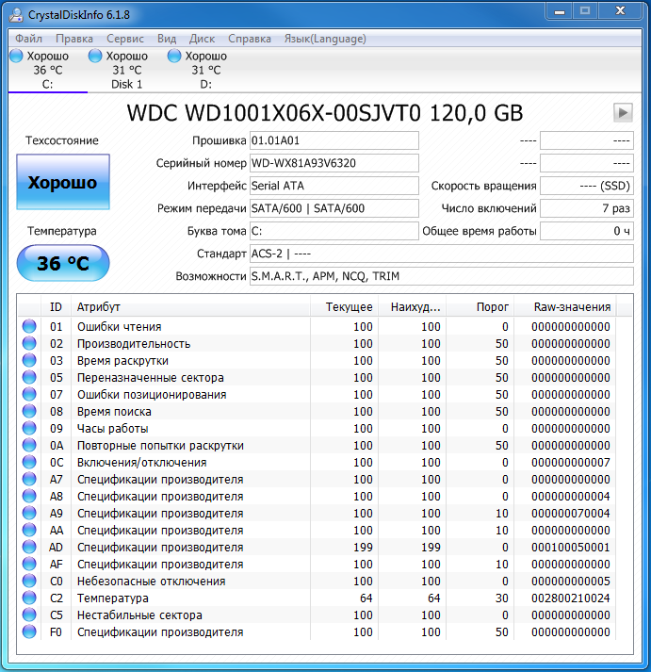Click the next disk arrow button
The image size is (651, 672).
coord(623,113)
